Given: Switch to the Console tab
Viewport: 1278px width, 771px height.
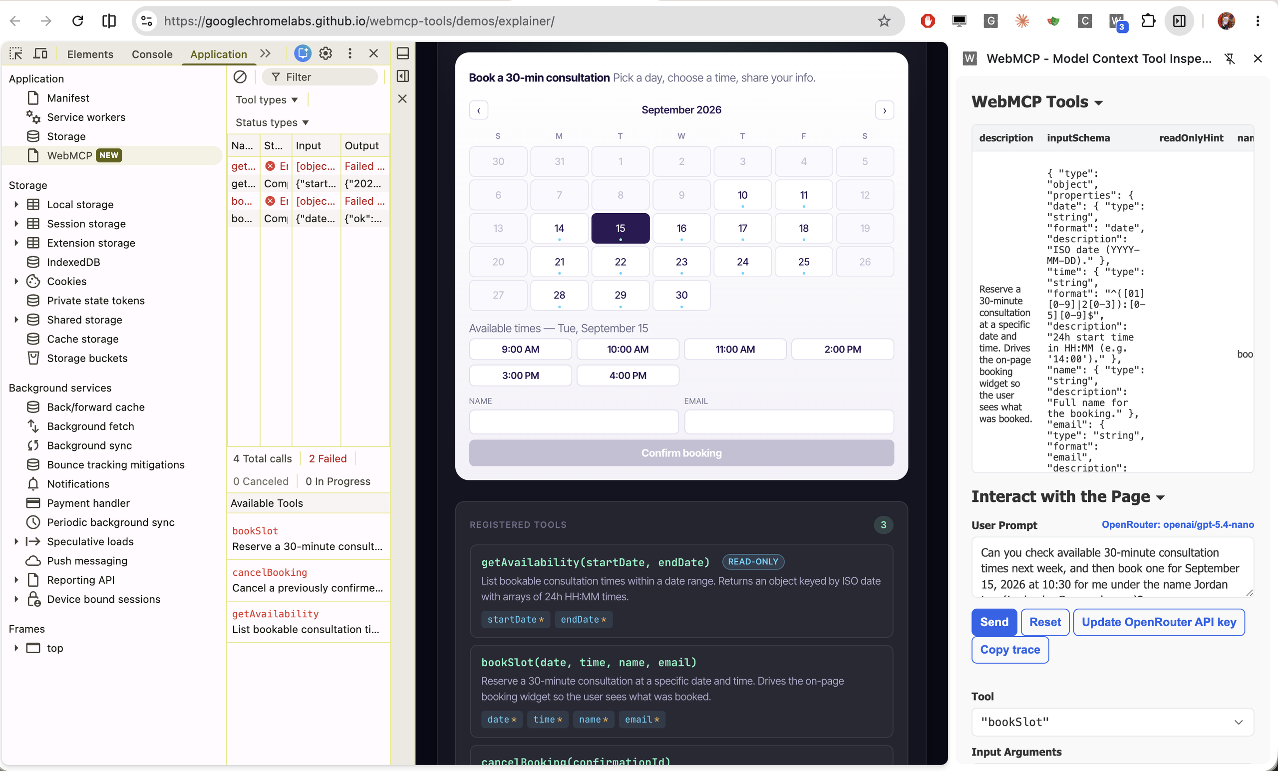Looking at the screenshot, I should (152, 54).
